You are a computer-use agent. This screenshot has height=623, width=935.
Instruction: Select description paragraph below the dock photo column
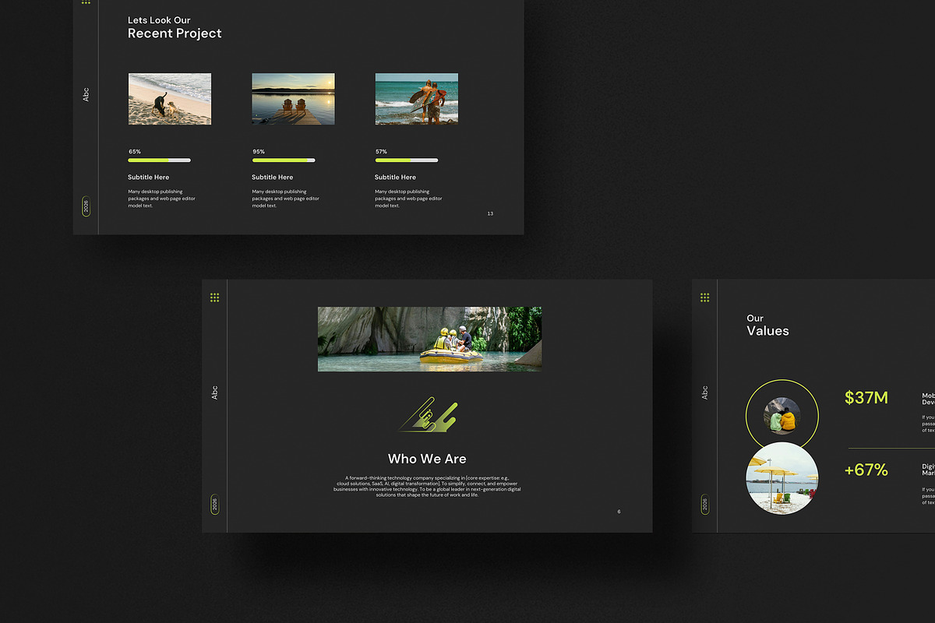pyautogui.click(x=286, y=199)
